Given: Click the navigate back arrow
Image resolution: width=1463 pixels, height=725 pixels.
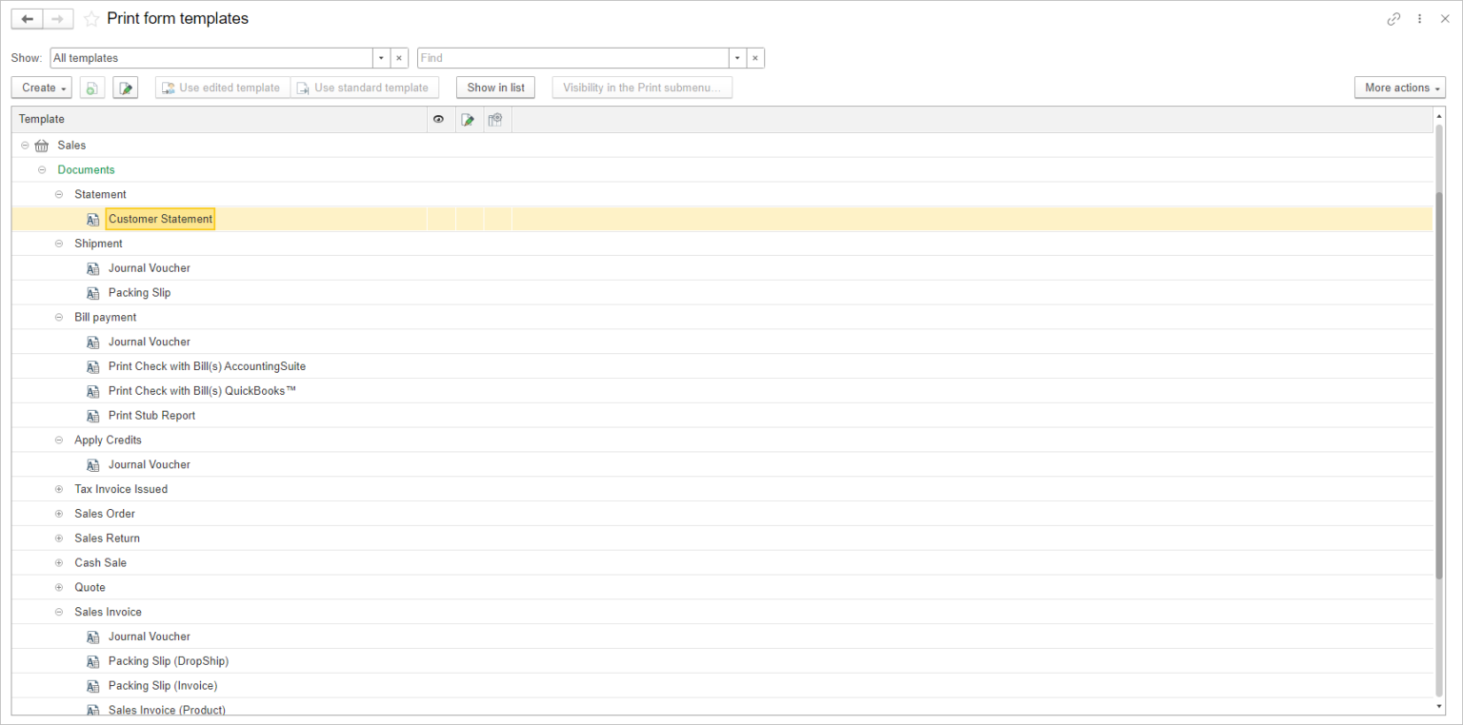Looking at the screenshot, I should (27, 18).
